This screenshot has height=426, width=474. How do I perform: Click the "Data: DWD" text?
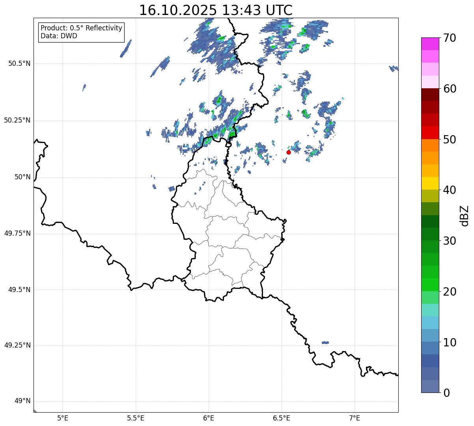click(59, 36)
